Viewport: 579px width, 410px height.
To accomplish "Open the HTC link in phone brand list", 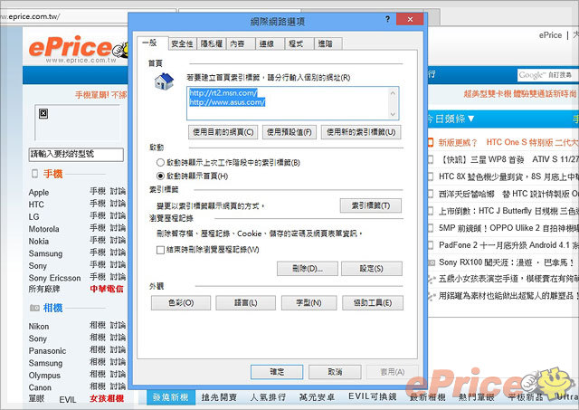I will pyautogui.click(x=37, y=205).
